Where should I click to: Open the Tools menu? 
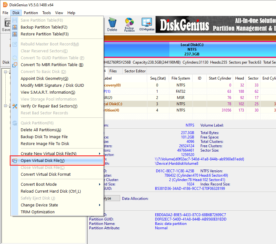(x=47, y=13)
